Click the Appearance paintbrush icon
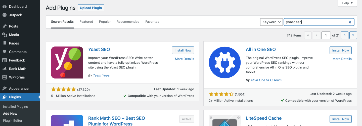 pyautogui.click(x=5, y=88)
